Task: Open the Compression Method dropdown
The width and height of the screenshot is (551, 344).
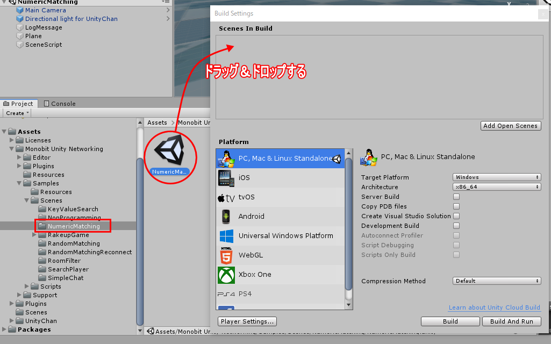Action: (497, 281)
